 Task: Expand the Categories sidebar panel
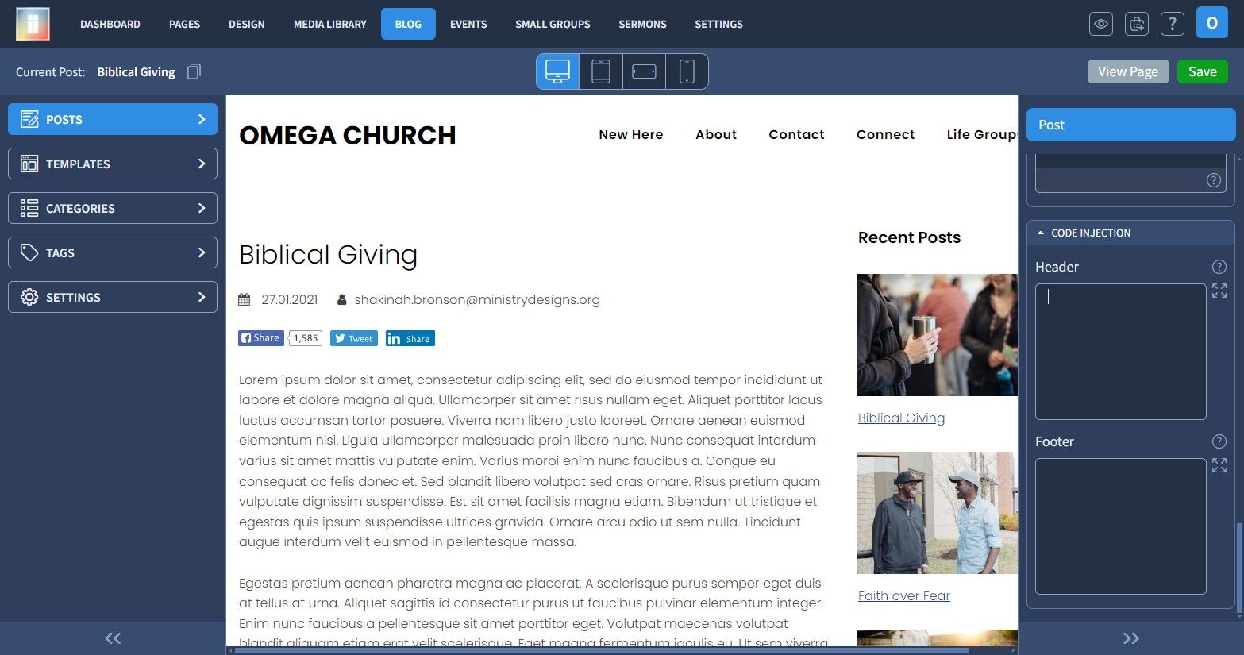click(x=113, y=208)
